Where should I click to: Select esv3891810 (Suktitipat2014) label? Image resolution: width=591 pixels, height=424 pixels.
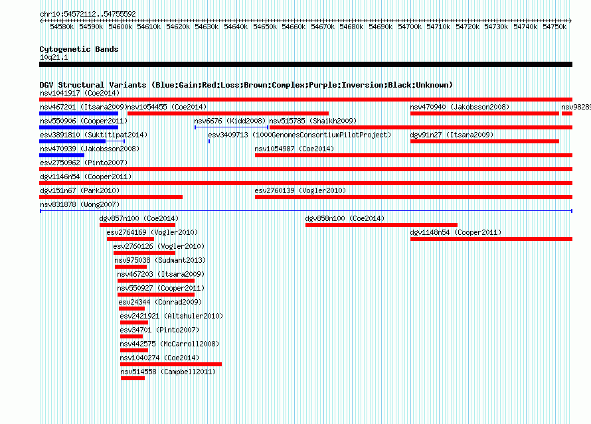coord(94,135)
